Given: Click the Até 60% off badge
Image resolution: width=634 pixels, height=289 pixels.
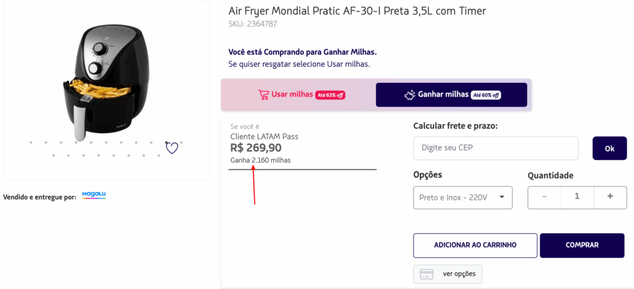Looking at the screenshot, I should tap(485, 95).
